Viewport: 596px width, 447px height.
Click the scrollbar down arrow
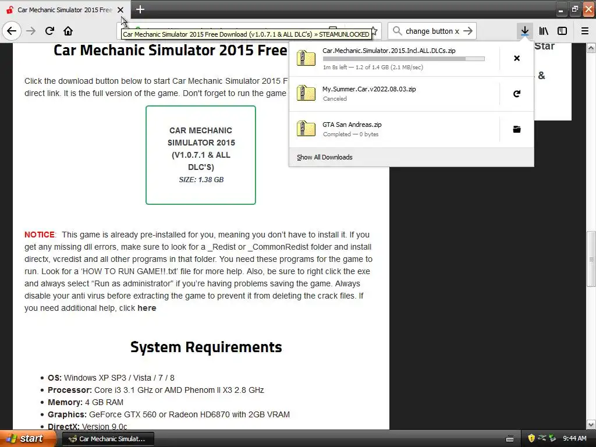pyautogui.click(x=591, y=424)
